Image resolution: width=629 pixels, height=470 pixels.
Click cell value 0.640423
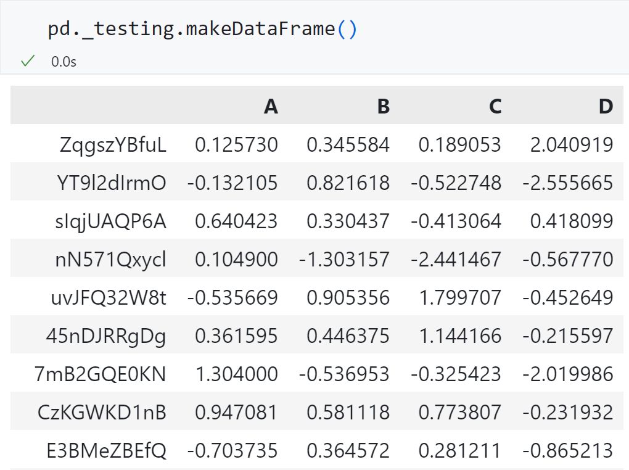pyautogui.click(x=236, y=221)
